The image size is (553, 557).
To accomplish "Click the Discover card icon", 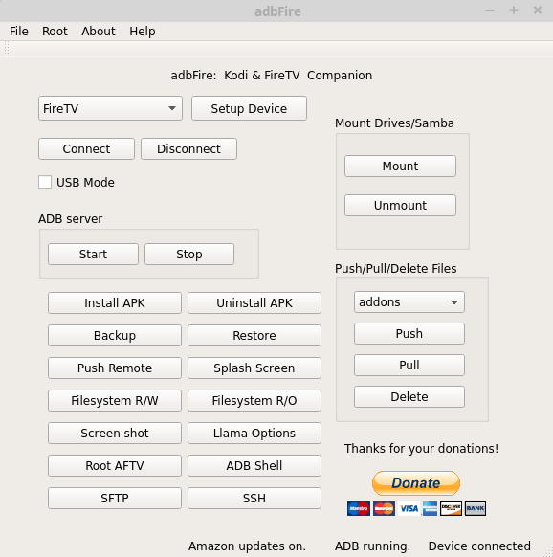I will coord(451,509).
